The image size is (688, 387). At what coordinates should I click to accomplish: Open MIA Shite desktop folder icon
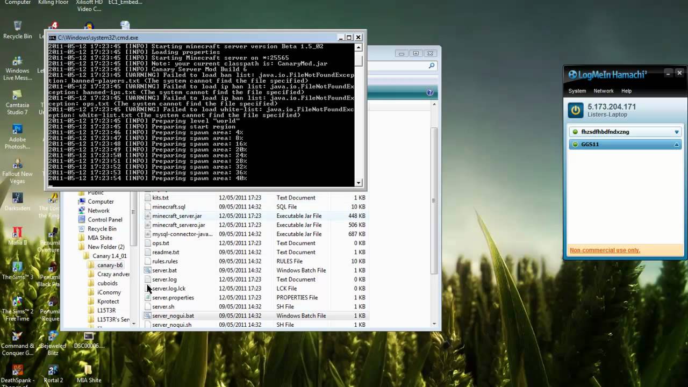point(89,374)
